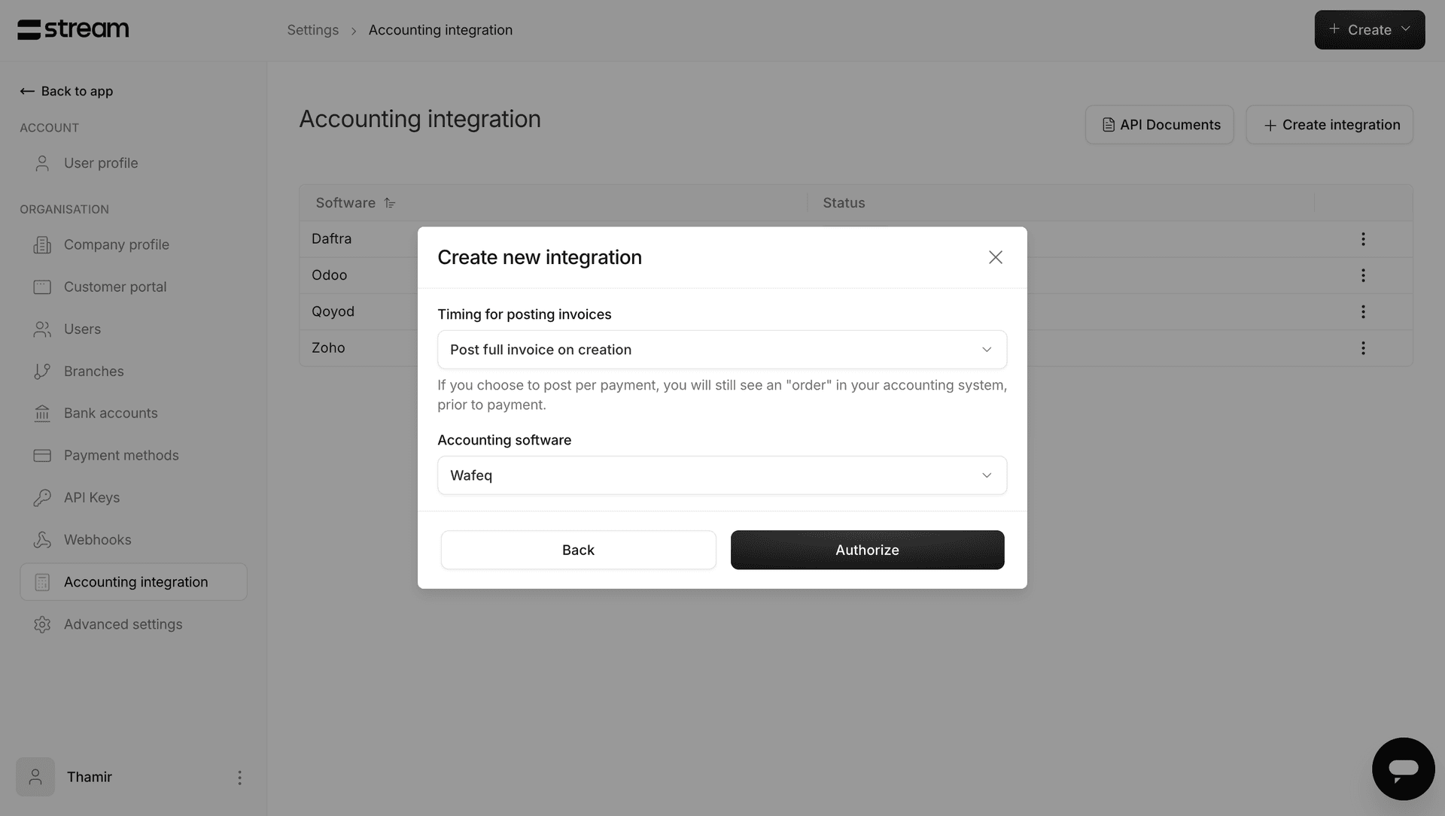Click the Webhooks icon
This screenshot has width=1445, height=816.
[x=42, y=539]
